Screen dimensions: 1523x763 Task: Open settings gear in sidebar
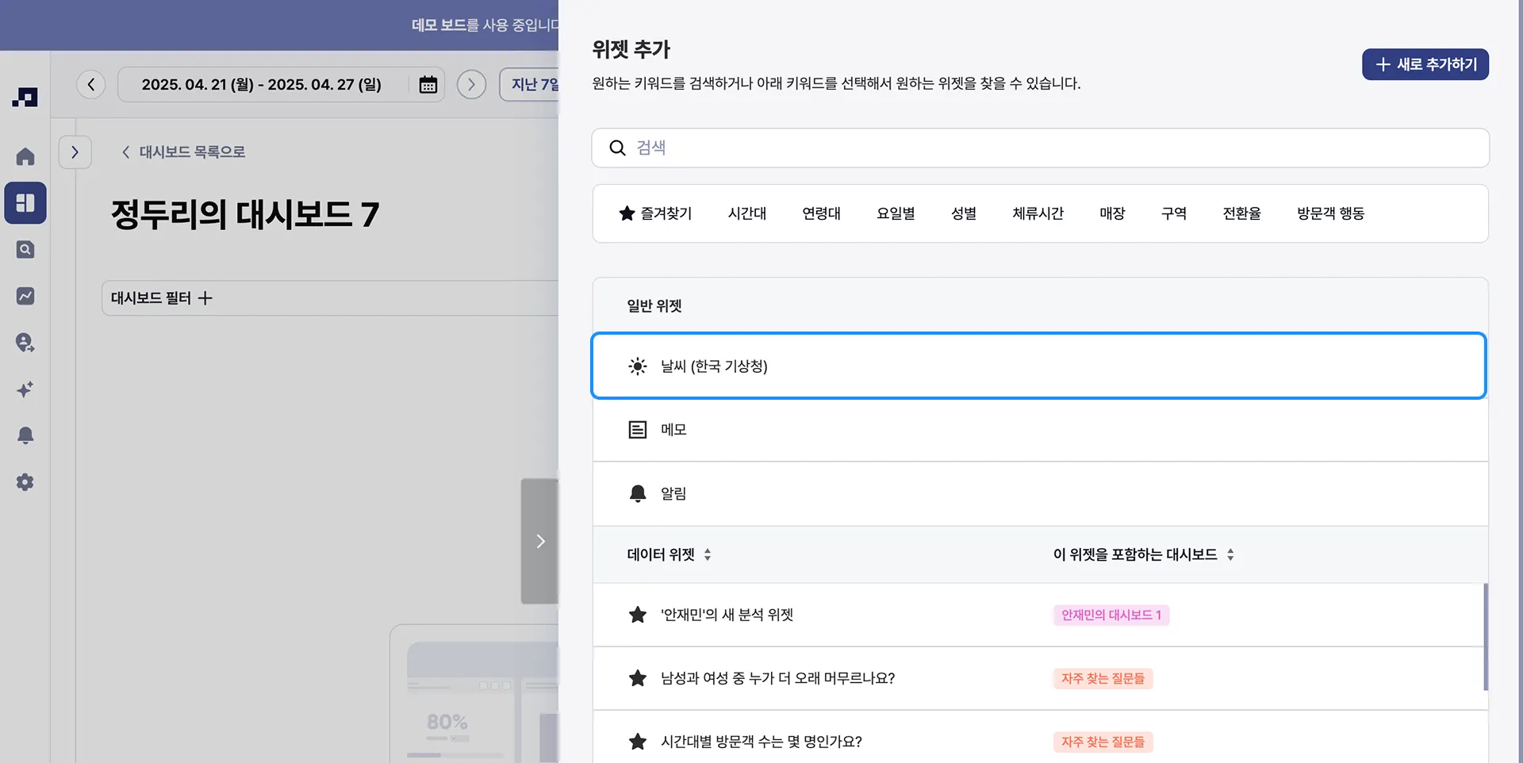(x=25, y=482)
